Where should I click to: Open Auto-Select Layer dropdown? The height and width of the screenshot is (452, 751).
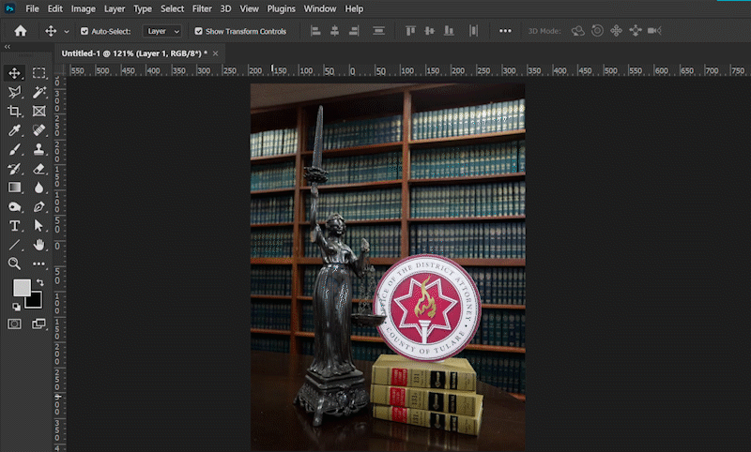point(162,31)
